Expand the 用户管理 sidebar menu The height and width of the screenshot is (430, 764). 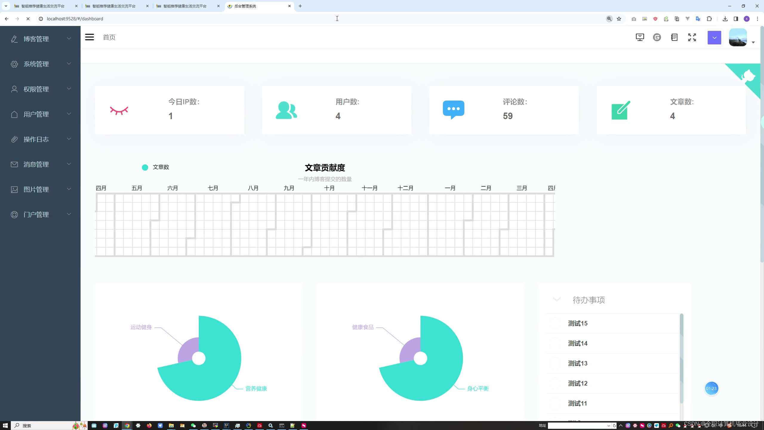[x=40, y=114]
